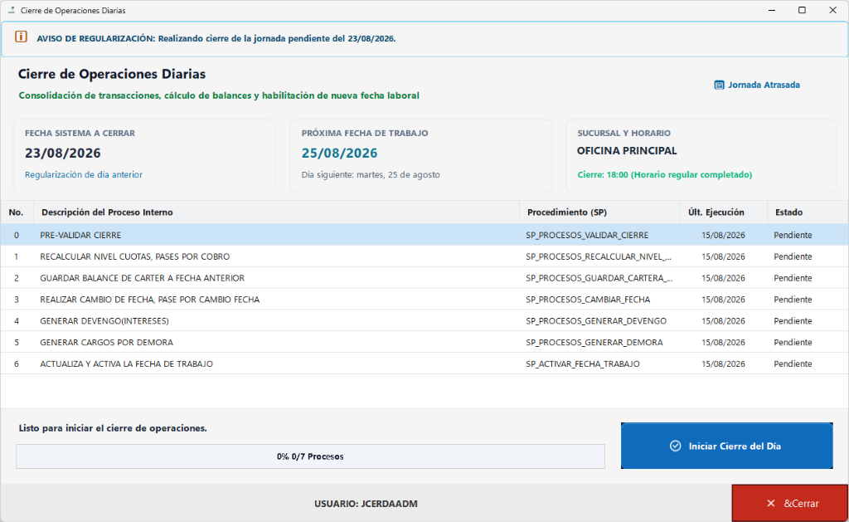The height and width of the screenshot is (522, 849).
Task: Select REALIZAR CAMBIO DE FECHA, PASE POR CAMBIO FECHA
Action: pyautogui.click(x=150, y=300)
